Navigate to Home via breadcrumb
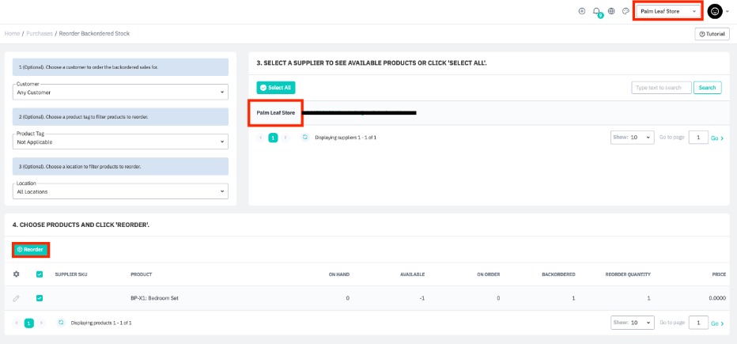 click(x=12, y=34)
